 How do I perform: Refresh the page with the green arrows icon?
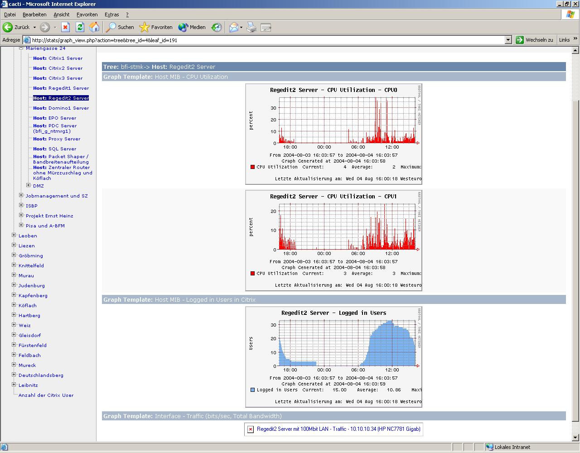pos(80,27)
